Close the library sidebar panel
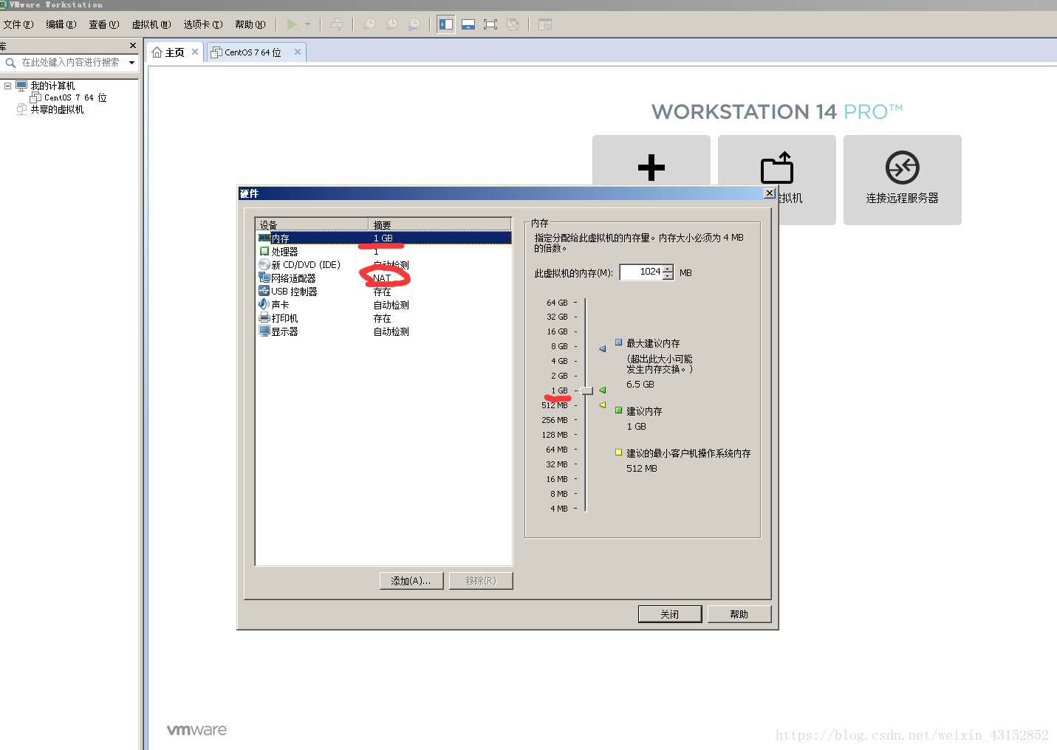The image size is (1057, 750). (133, 46)
